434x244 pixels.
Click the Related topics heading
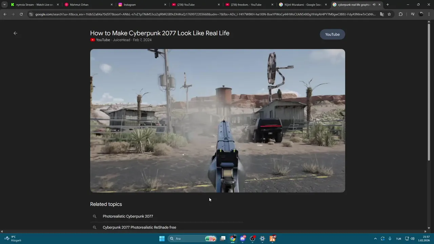click(106, 204)
